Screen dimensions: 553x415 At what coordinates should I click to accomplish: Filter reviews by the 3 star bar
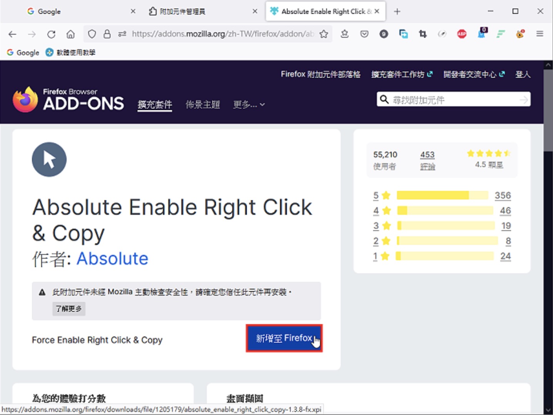446,226
